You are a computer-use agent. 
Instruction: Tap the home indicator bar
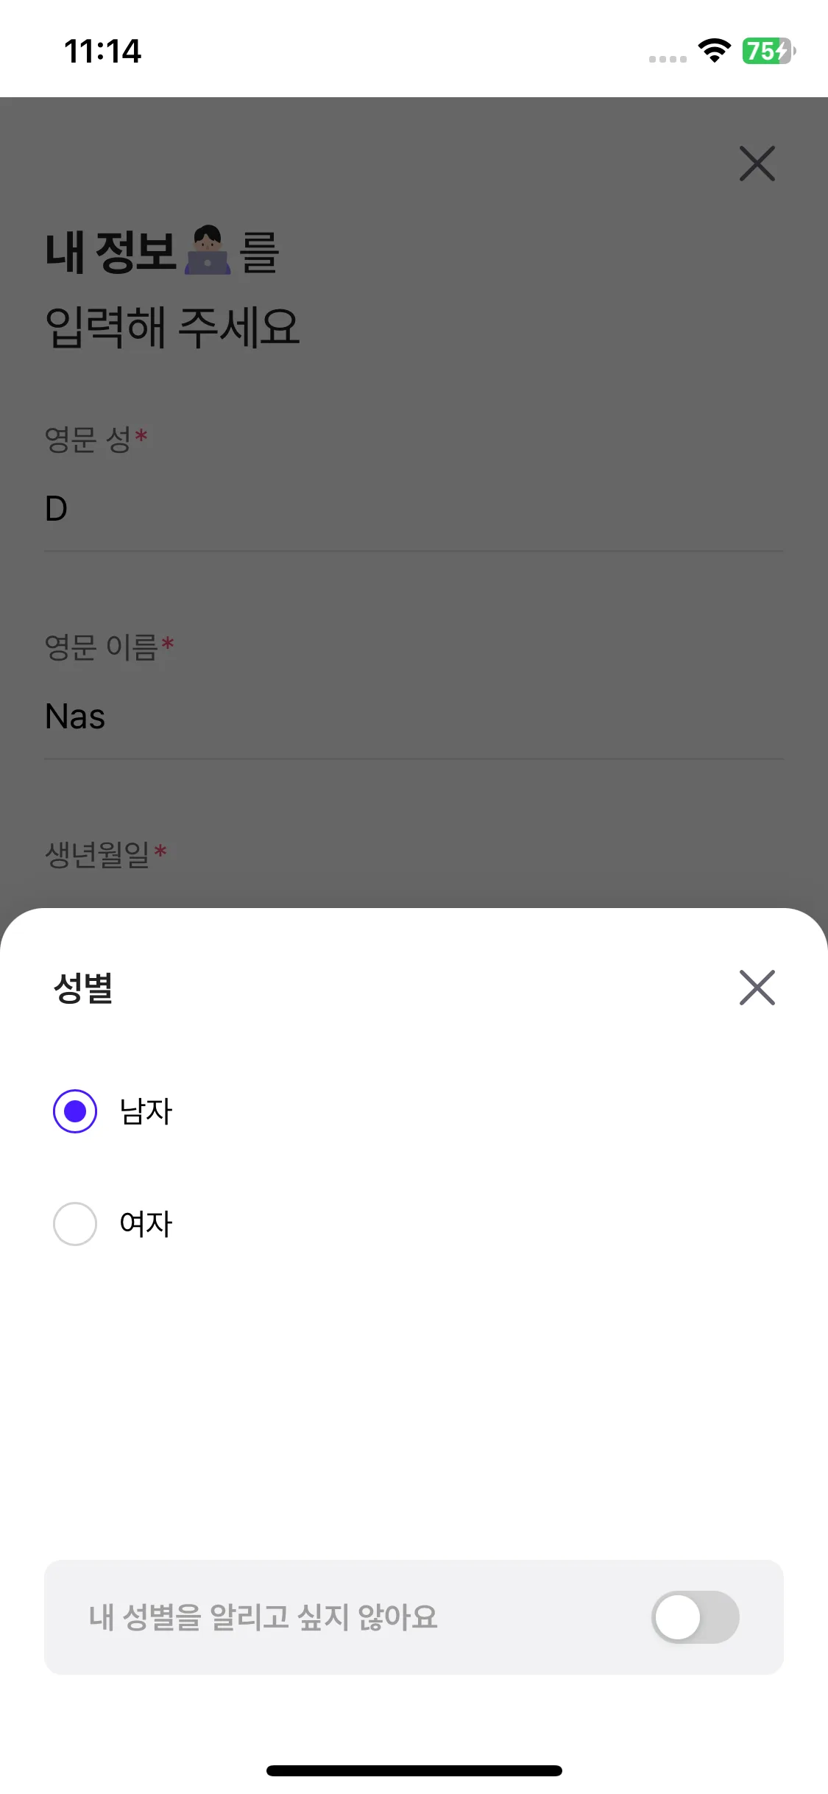click(414, 1770)
